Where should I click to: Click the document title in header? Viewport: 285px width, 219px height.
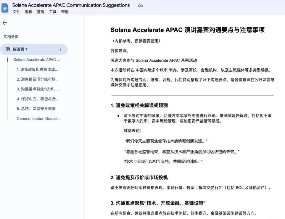pyautogui.click(x=71, y=5)
